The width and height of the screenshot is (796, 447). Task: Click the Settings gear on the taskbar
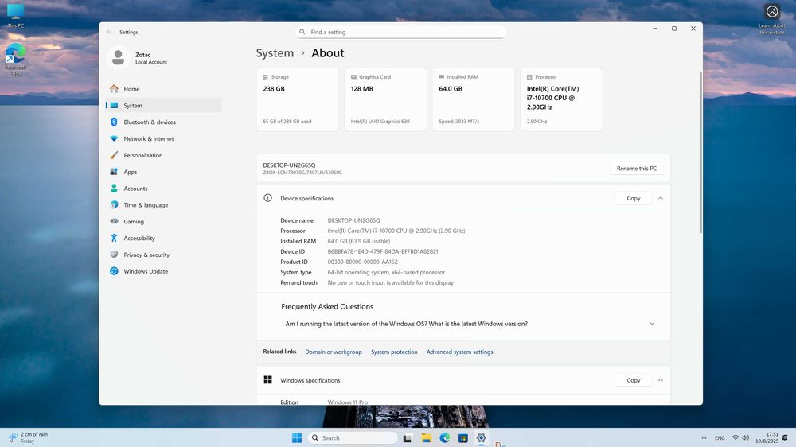tap(482, 438)
